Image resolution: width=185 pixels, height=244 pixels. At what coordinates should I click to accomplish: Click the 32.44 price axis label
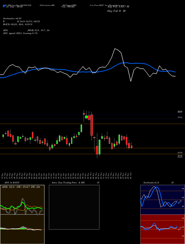(180, 117)
